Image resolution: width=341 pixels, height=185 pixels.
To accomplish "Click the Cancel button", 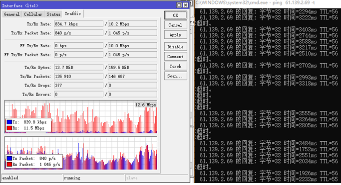I will pos(176,25).
